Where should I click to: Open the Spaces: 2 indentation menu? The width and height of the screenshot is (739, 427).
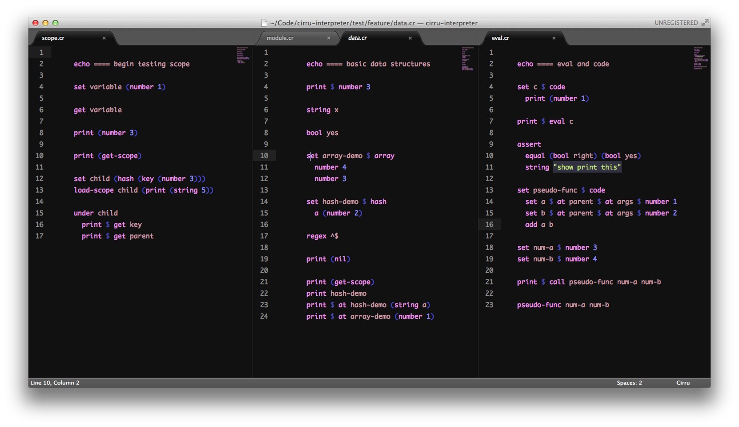(x=629, y=383)
